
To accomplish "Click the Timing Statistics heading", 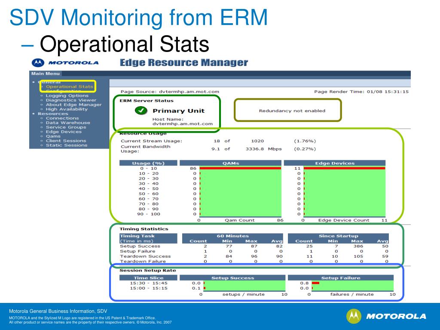I will click(144, 229).
